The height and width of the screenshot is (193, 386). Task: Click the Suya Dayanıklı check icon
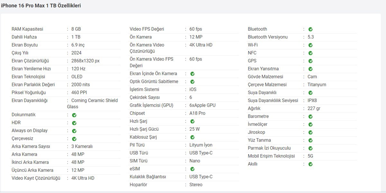(x=310, y=93)
